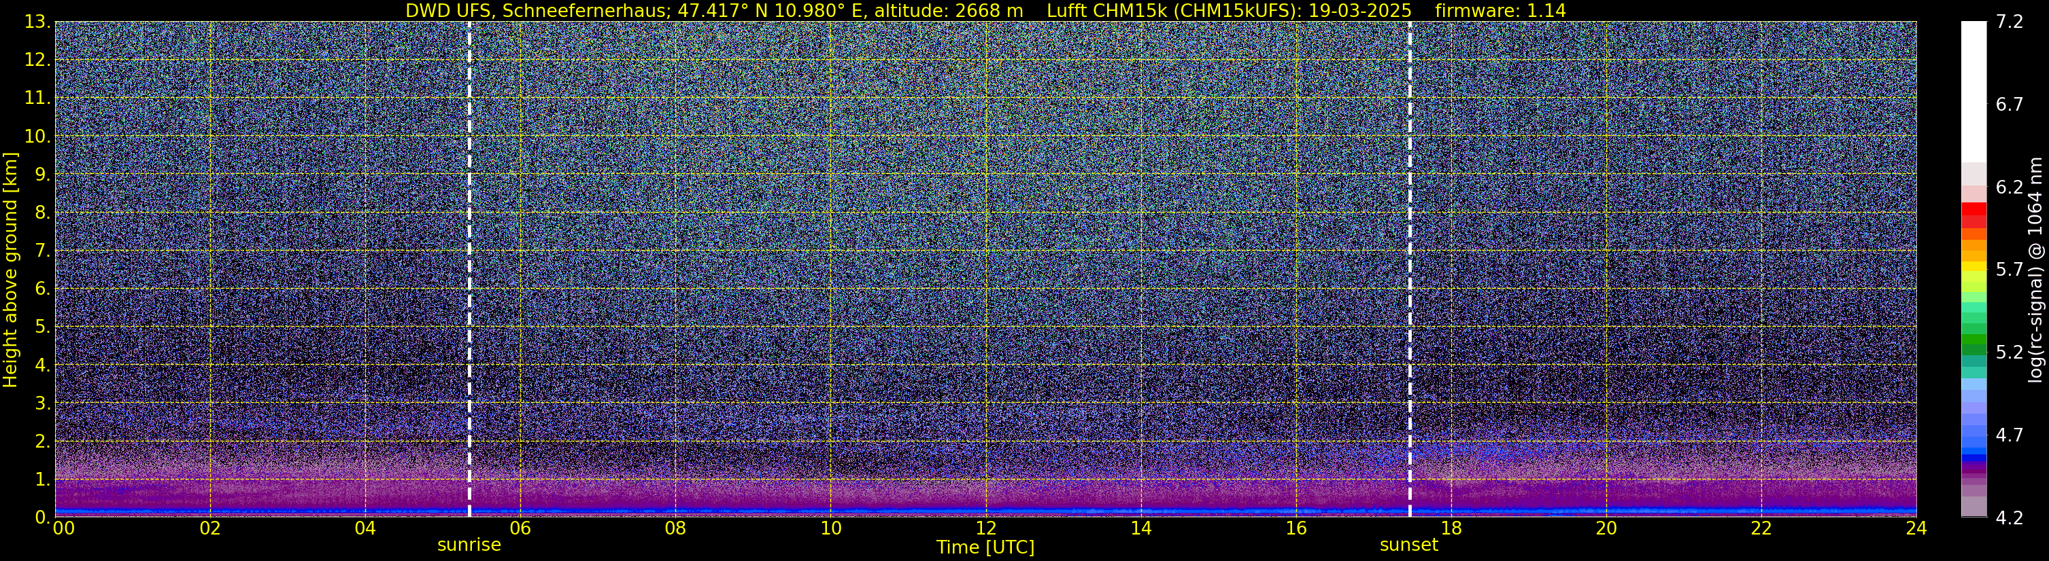
Task: Click the height axis tick label "1."
Action: point(43,479)
